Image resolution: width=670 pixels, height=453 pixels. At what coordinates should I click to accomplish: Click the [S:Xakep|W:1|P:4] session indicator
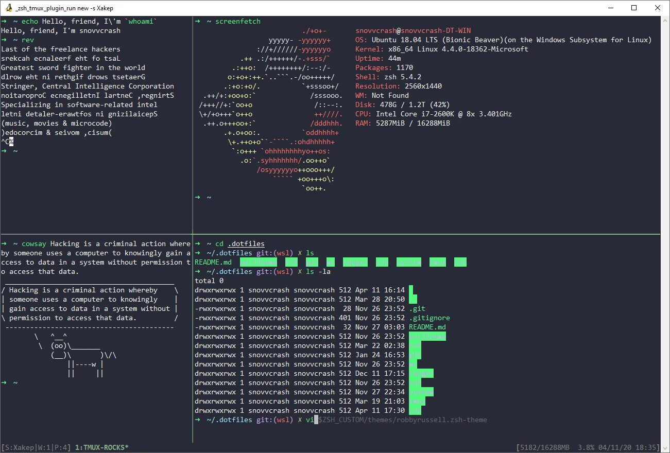(x=37, y=447)
